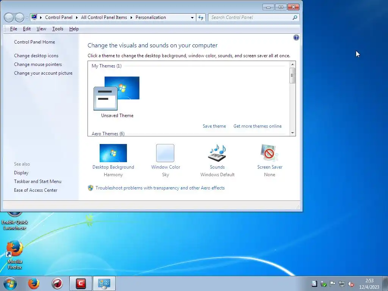Open Ease of Access Center link

[36, 190]
